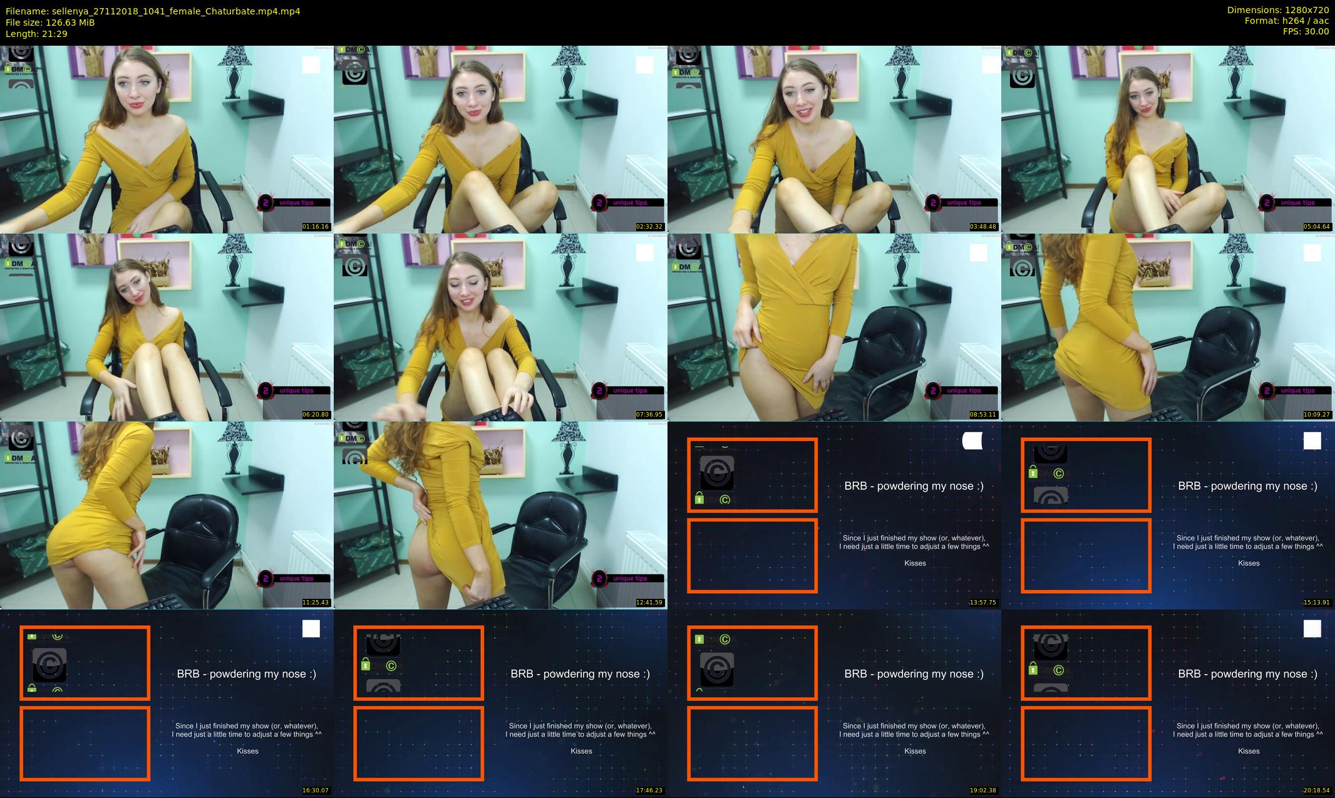Click the Length 21:29 text

pos(36,33)
